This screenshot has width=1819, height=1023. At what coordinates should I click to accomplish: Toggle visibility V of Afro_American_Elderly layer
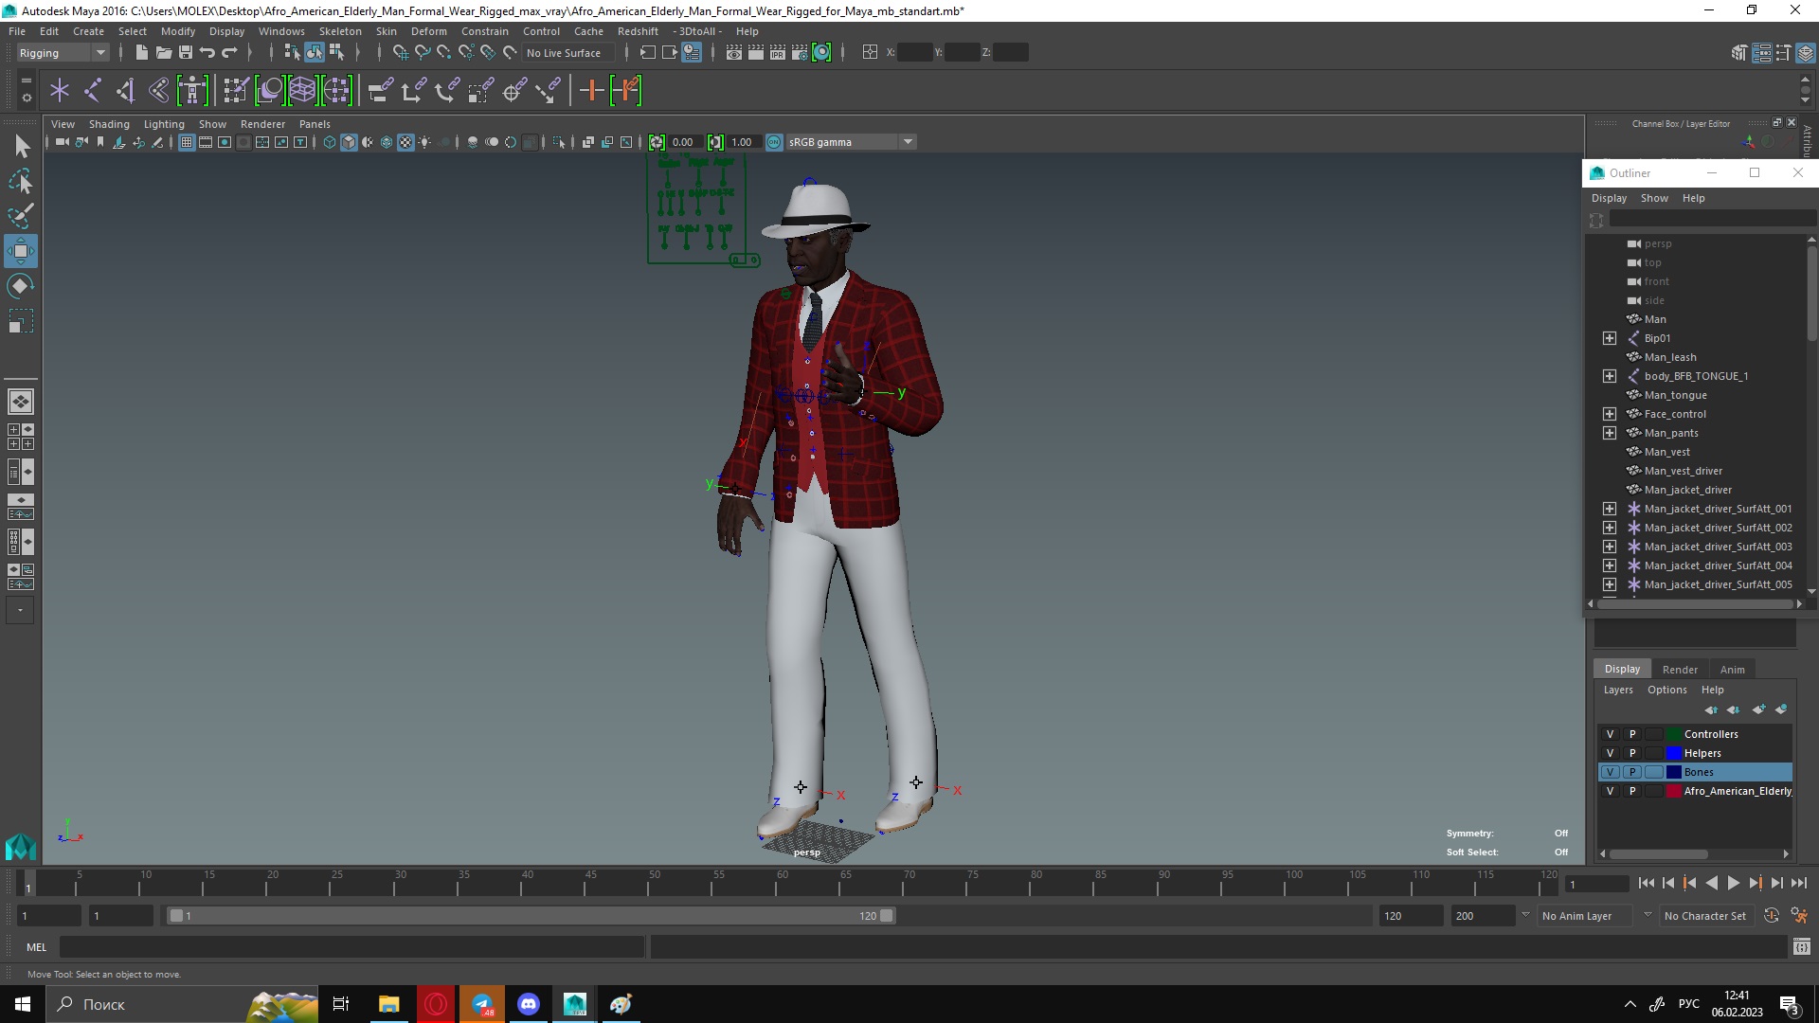coord(1610,791)
